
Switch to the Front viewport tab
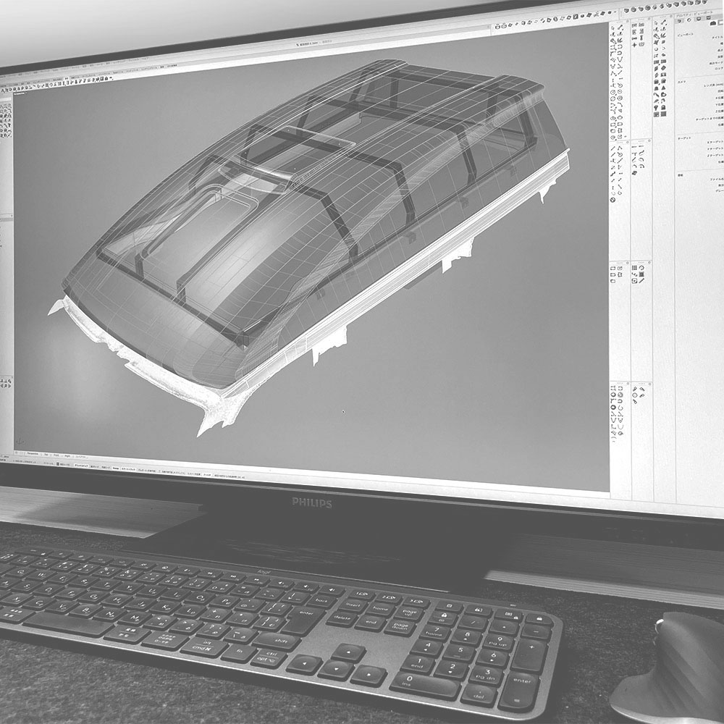[57, 455]
